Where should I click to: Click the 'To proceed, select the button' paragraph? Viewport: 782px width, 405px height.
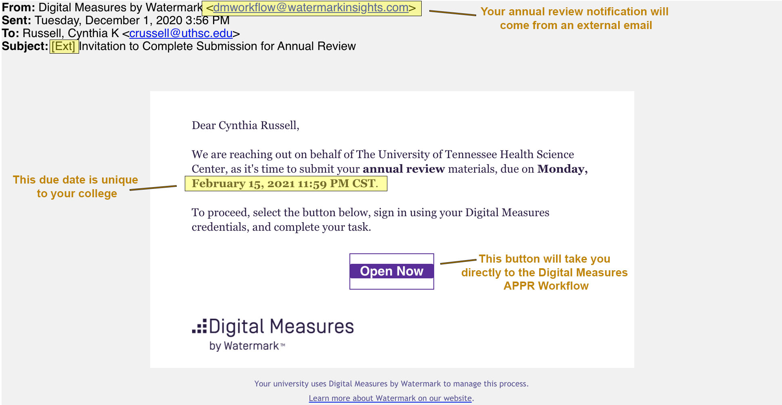pyautogui.click(x=370, y=220)
